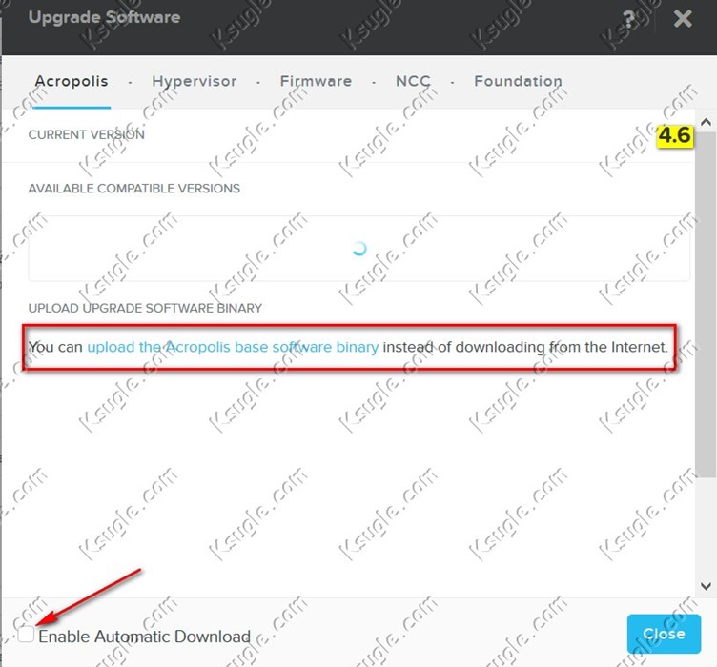Tick the Enable Automatic Download checkbox
Viewport: 717px width, 667px height.
point(26,634)
